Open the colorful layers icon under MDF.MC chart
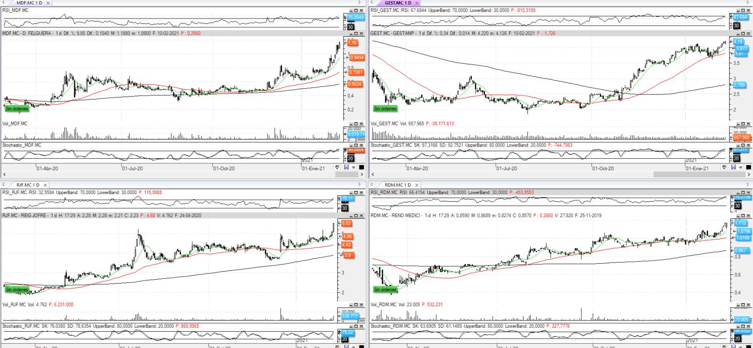This screenshot has width=753, height=348. point(338,168)
